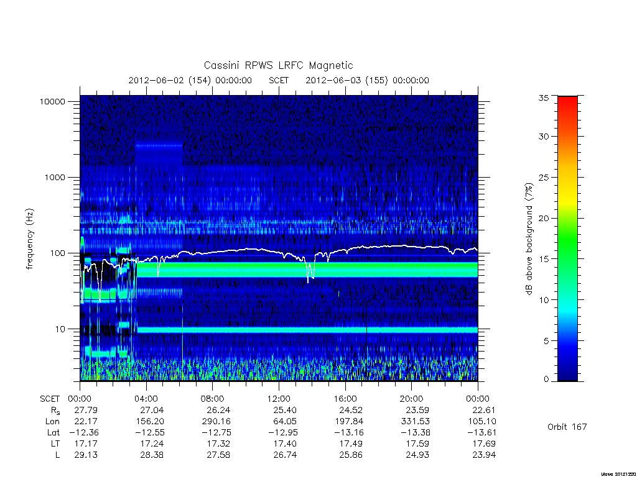Click the 16:00 time tick label
The width and height of the screenshot is (637, 477).
click(345, 399)
